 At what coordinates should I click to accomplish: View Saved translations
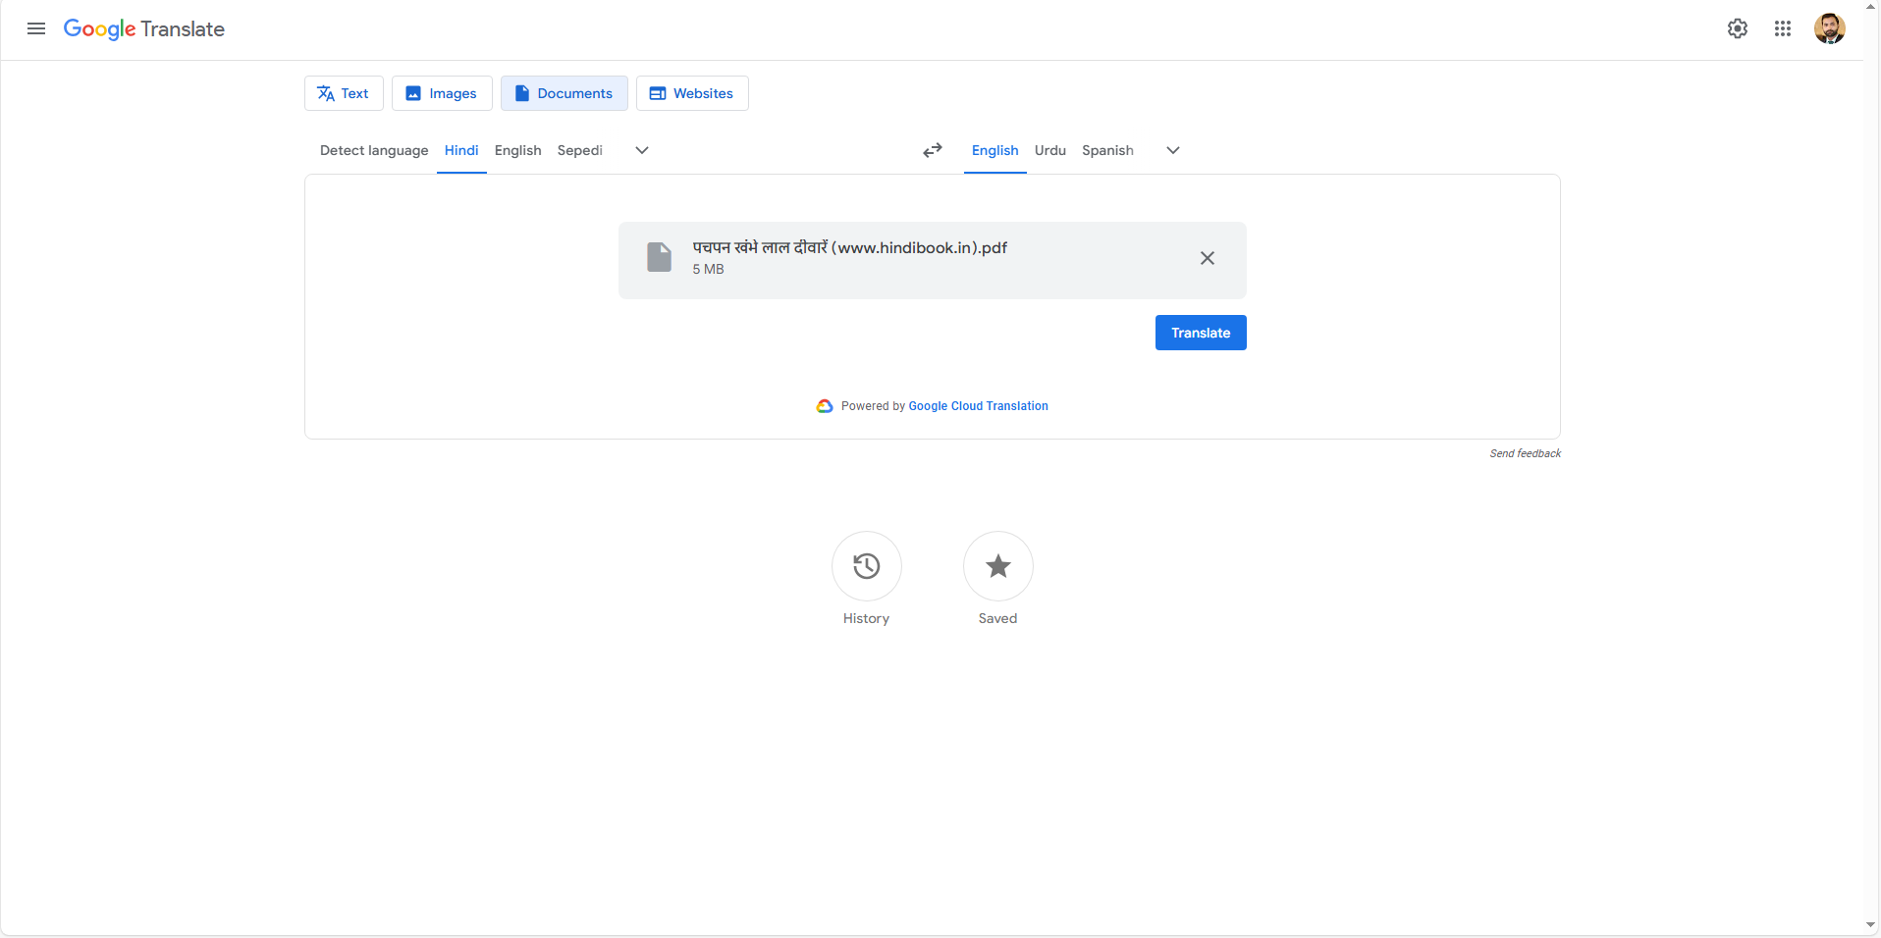coord(996,566)
